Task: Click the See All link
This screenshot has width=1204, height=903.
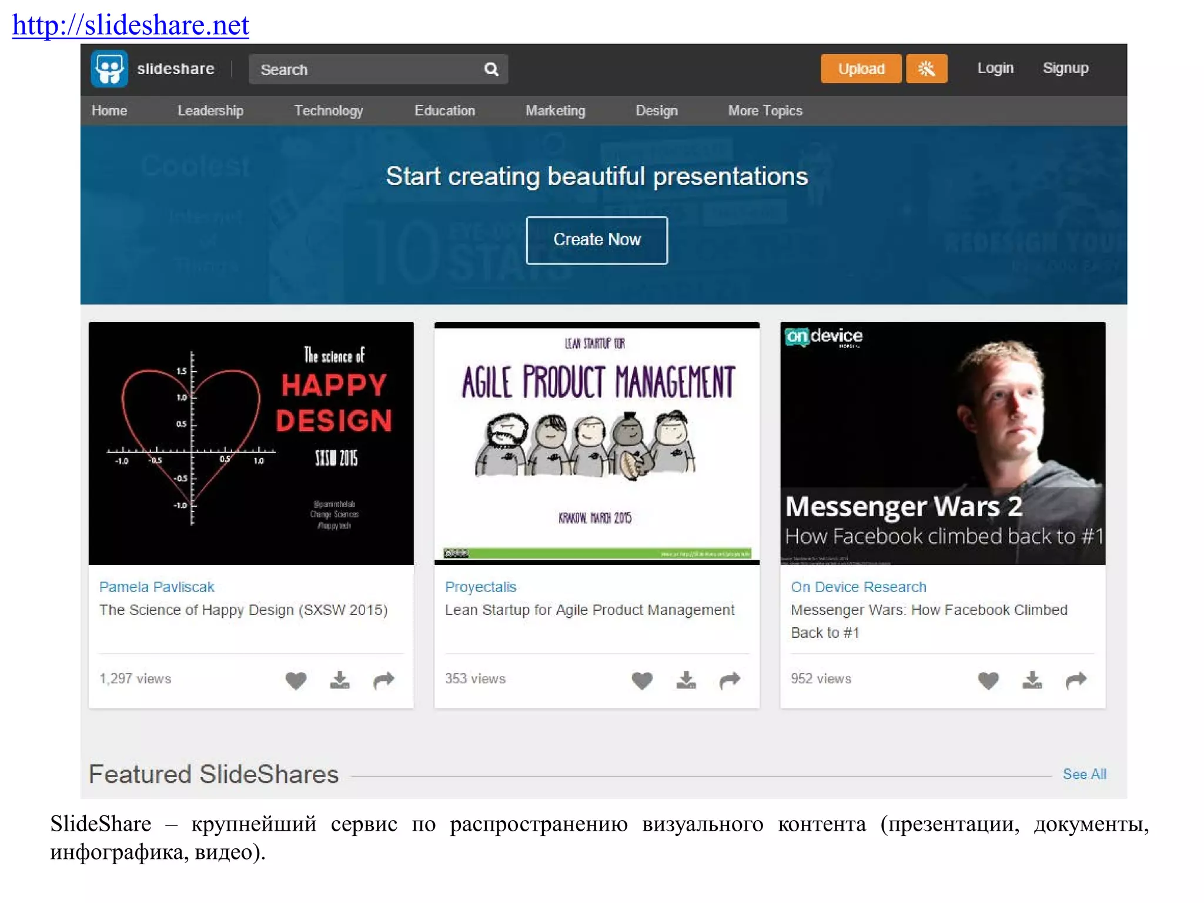Action: [x=1084, y=774]
